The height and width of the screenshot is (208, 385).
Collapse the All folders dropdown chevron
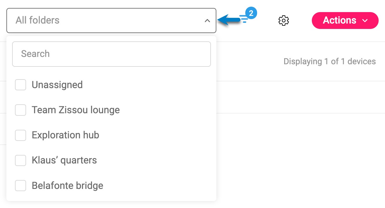coord(207,21)
